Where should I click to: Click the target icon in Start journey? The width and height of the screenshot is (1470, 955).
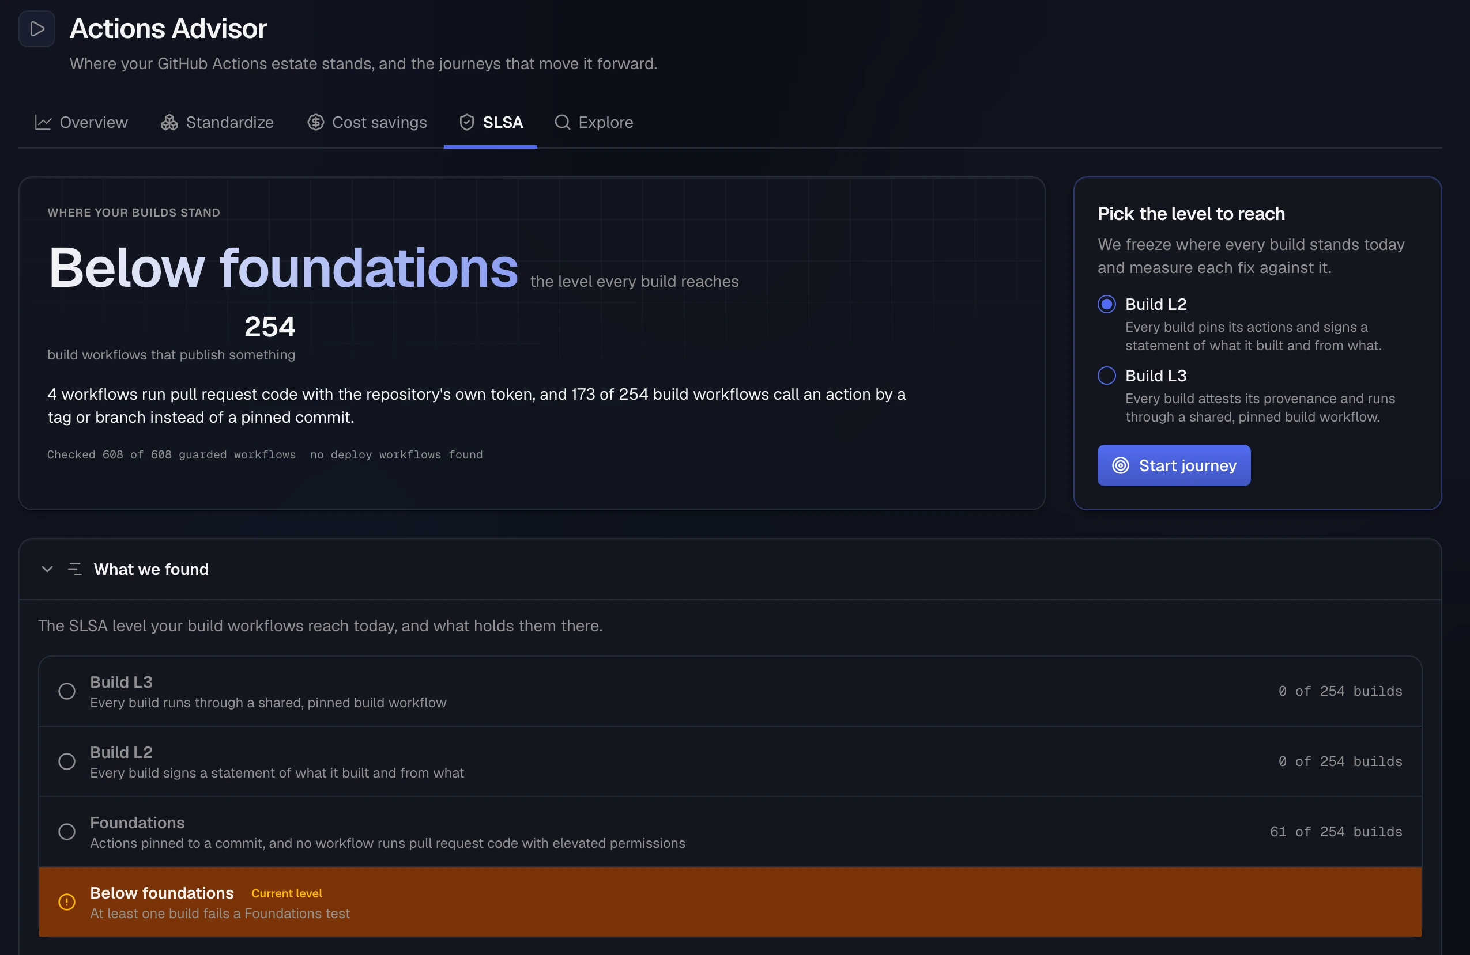(x=1121, y=465)
